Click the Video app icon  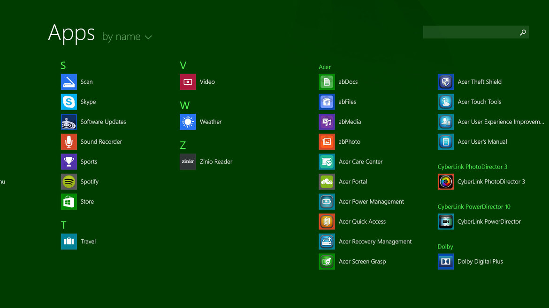(188, 82)
